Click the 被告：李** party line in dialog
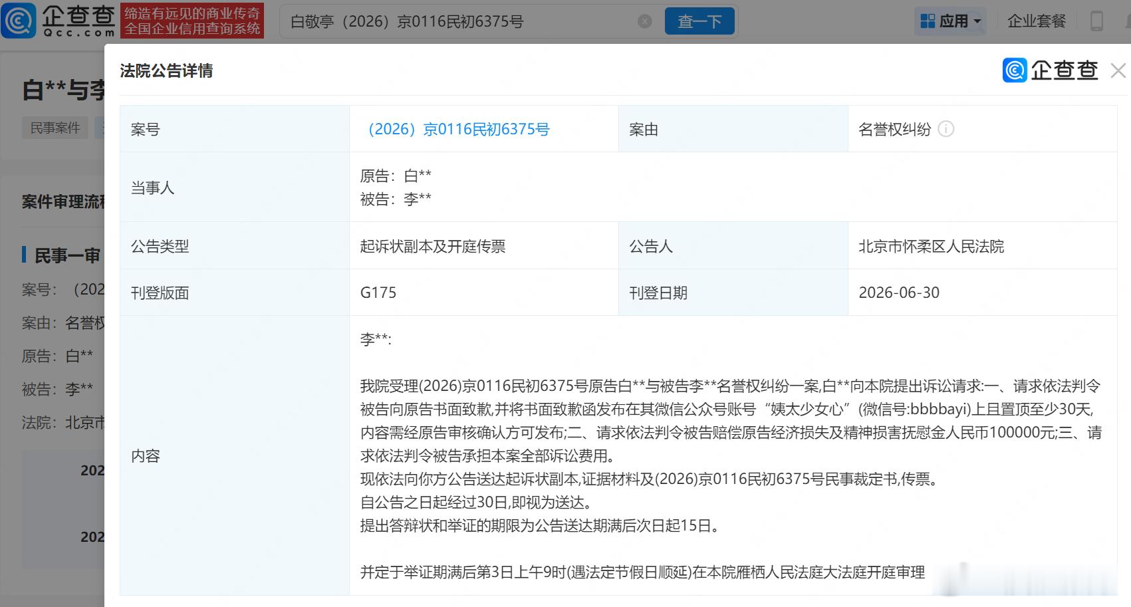Viewport: 1131px width, 607px height. coord(396,199)
